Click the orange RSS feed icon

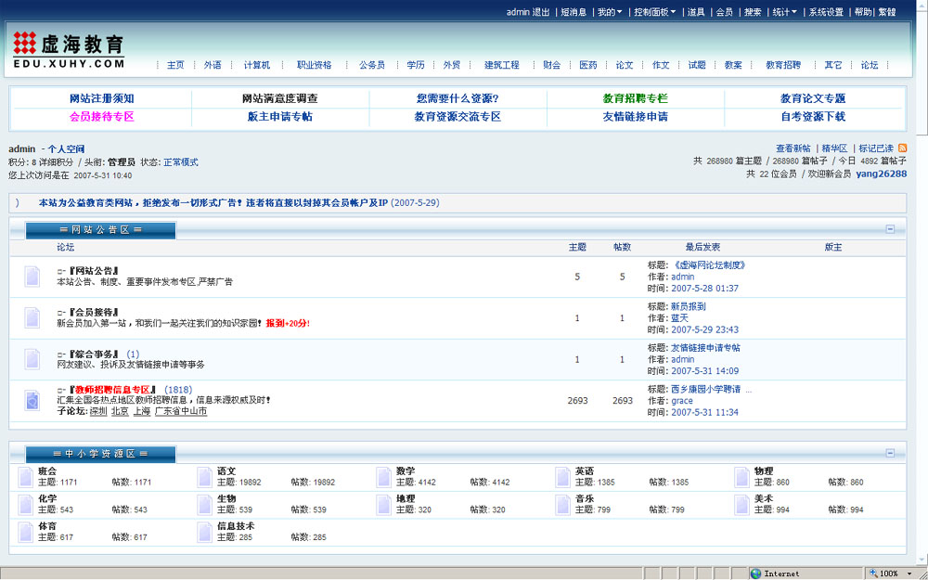click(902, 148)
